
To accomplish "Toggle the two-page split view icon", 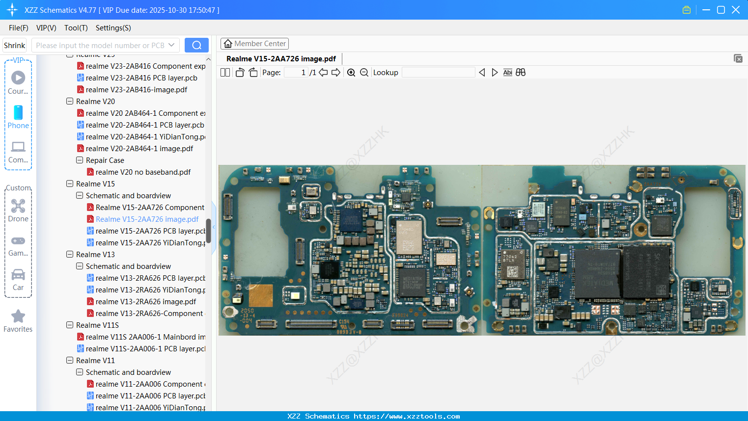I will [x=225, y=73].
